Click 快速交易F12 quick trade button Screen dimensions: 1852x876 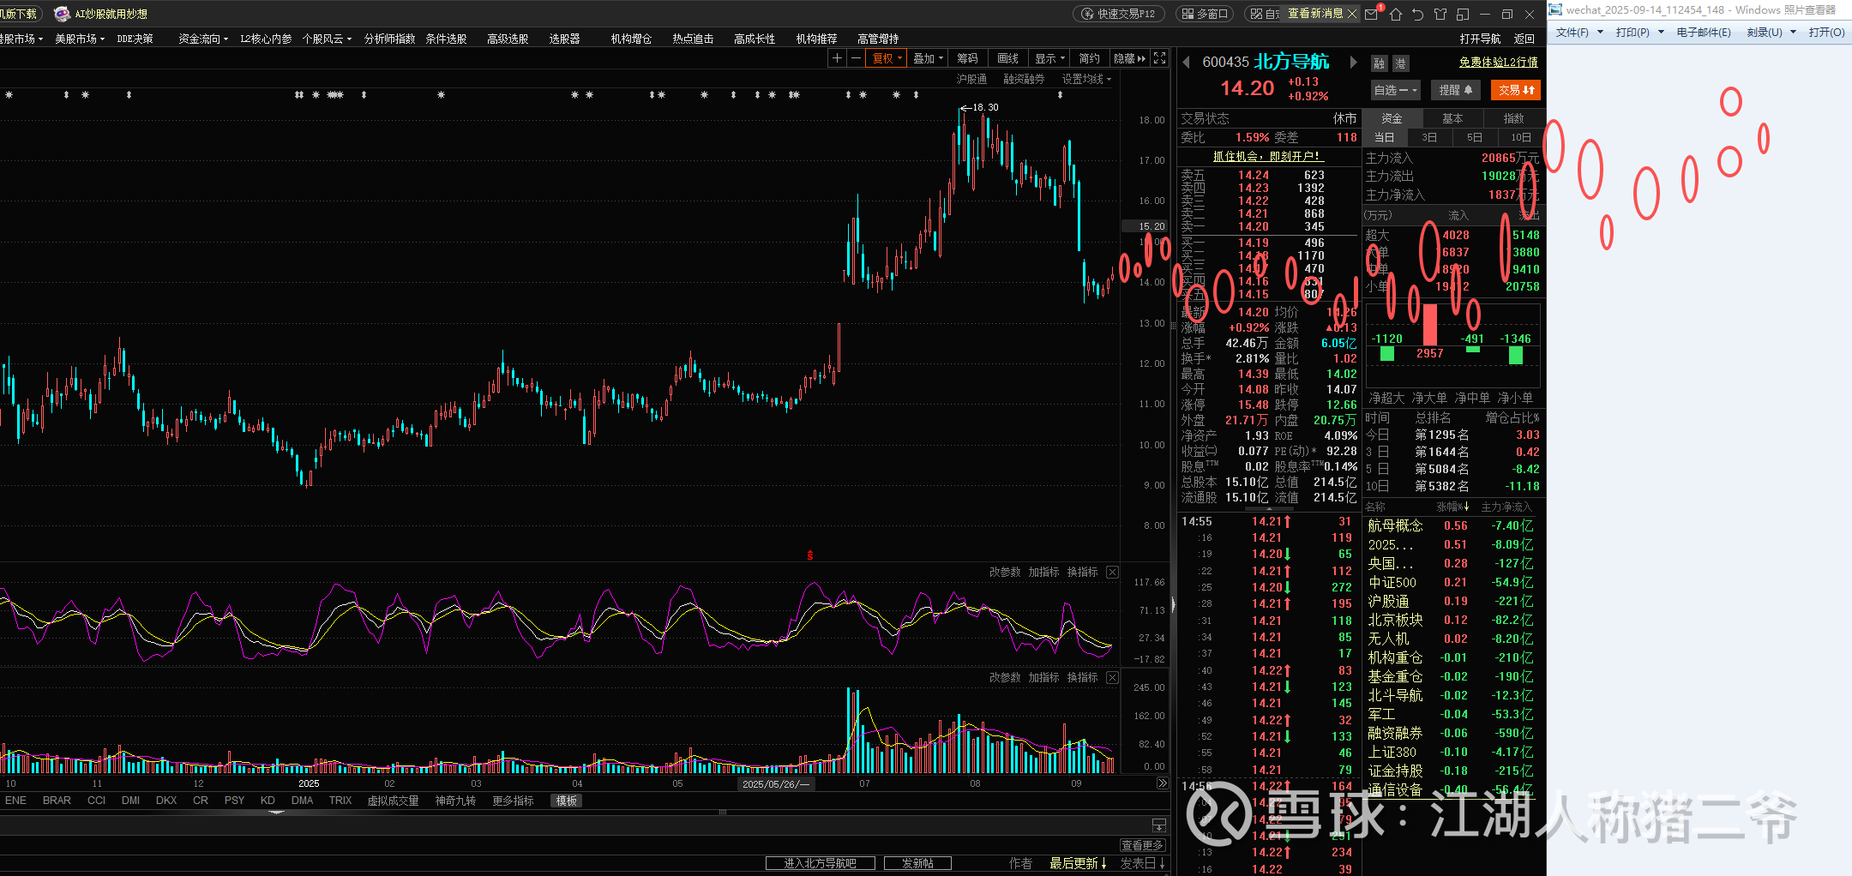1118,14
